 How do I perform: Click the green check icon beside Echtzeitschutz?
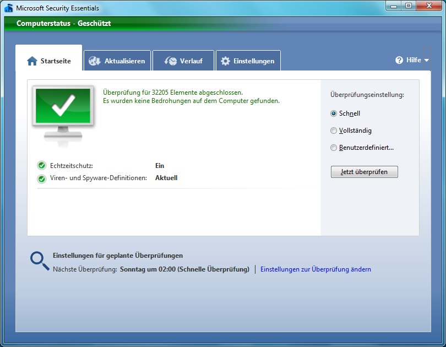(41, 165)
